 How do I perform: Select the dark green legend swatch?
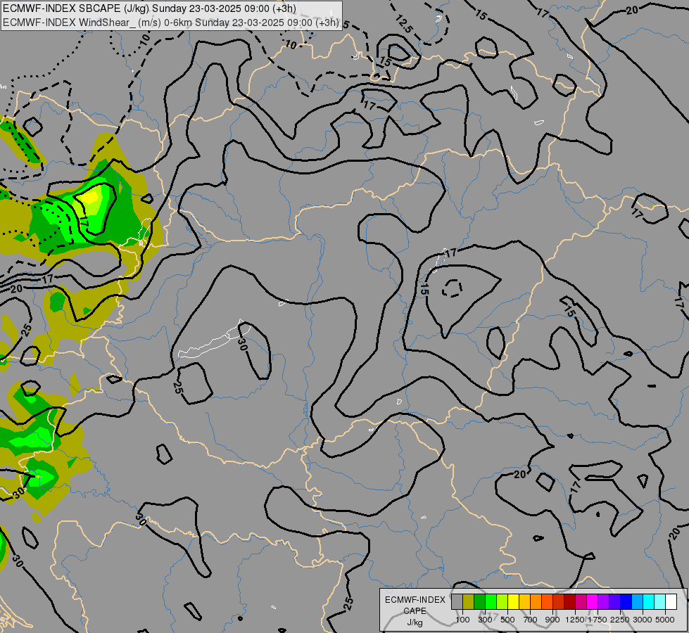[x=479, y=601]
